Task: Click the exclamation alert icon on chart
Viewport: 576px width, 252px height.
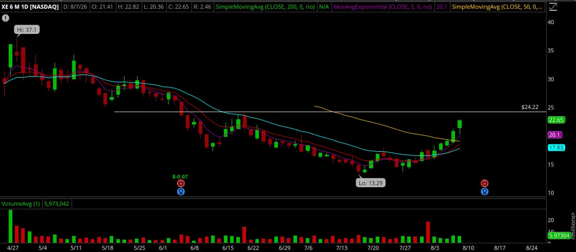Action: [5, 17]
